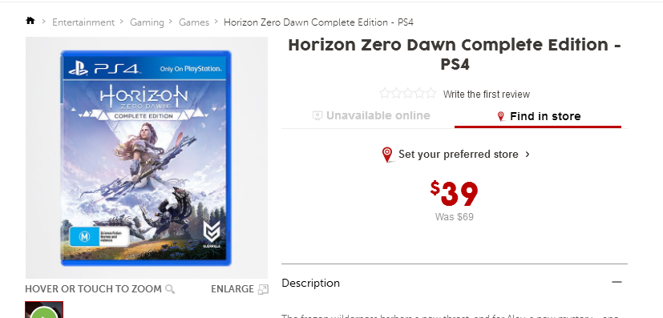Collapse the Description section with the minus icon
This screenshot has width=663, height=318.
[617, 282]
